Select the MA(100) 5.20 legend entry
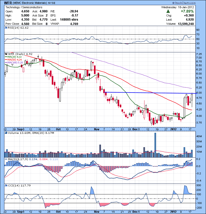The width and height of the screenshot is (206, 214). click(x=14, y=62)
